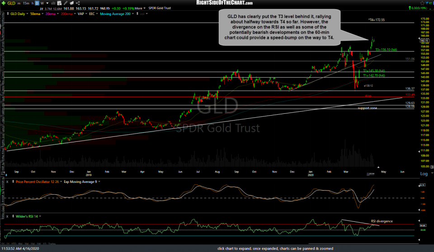
Task: Click the red stop level label
Action: coord(368,96)
